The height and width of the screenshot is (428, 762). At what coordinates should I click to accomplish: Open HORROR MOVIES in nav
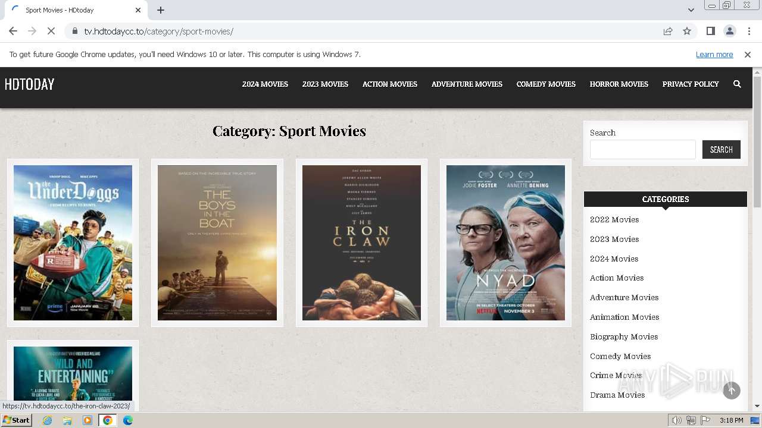point(619,84)
